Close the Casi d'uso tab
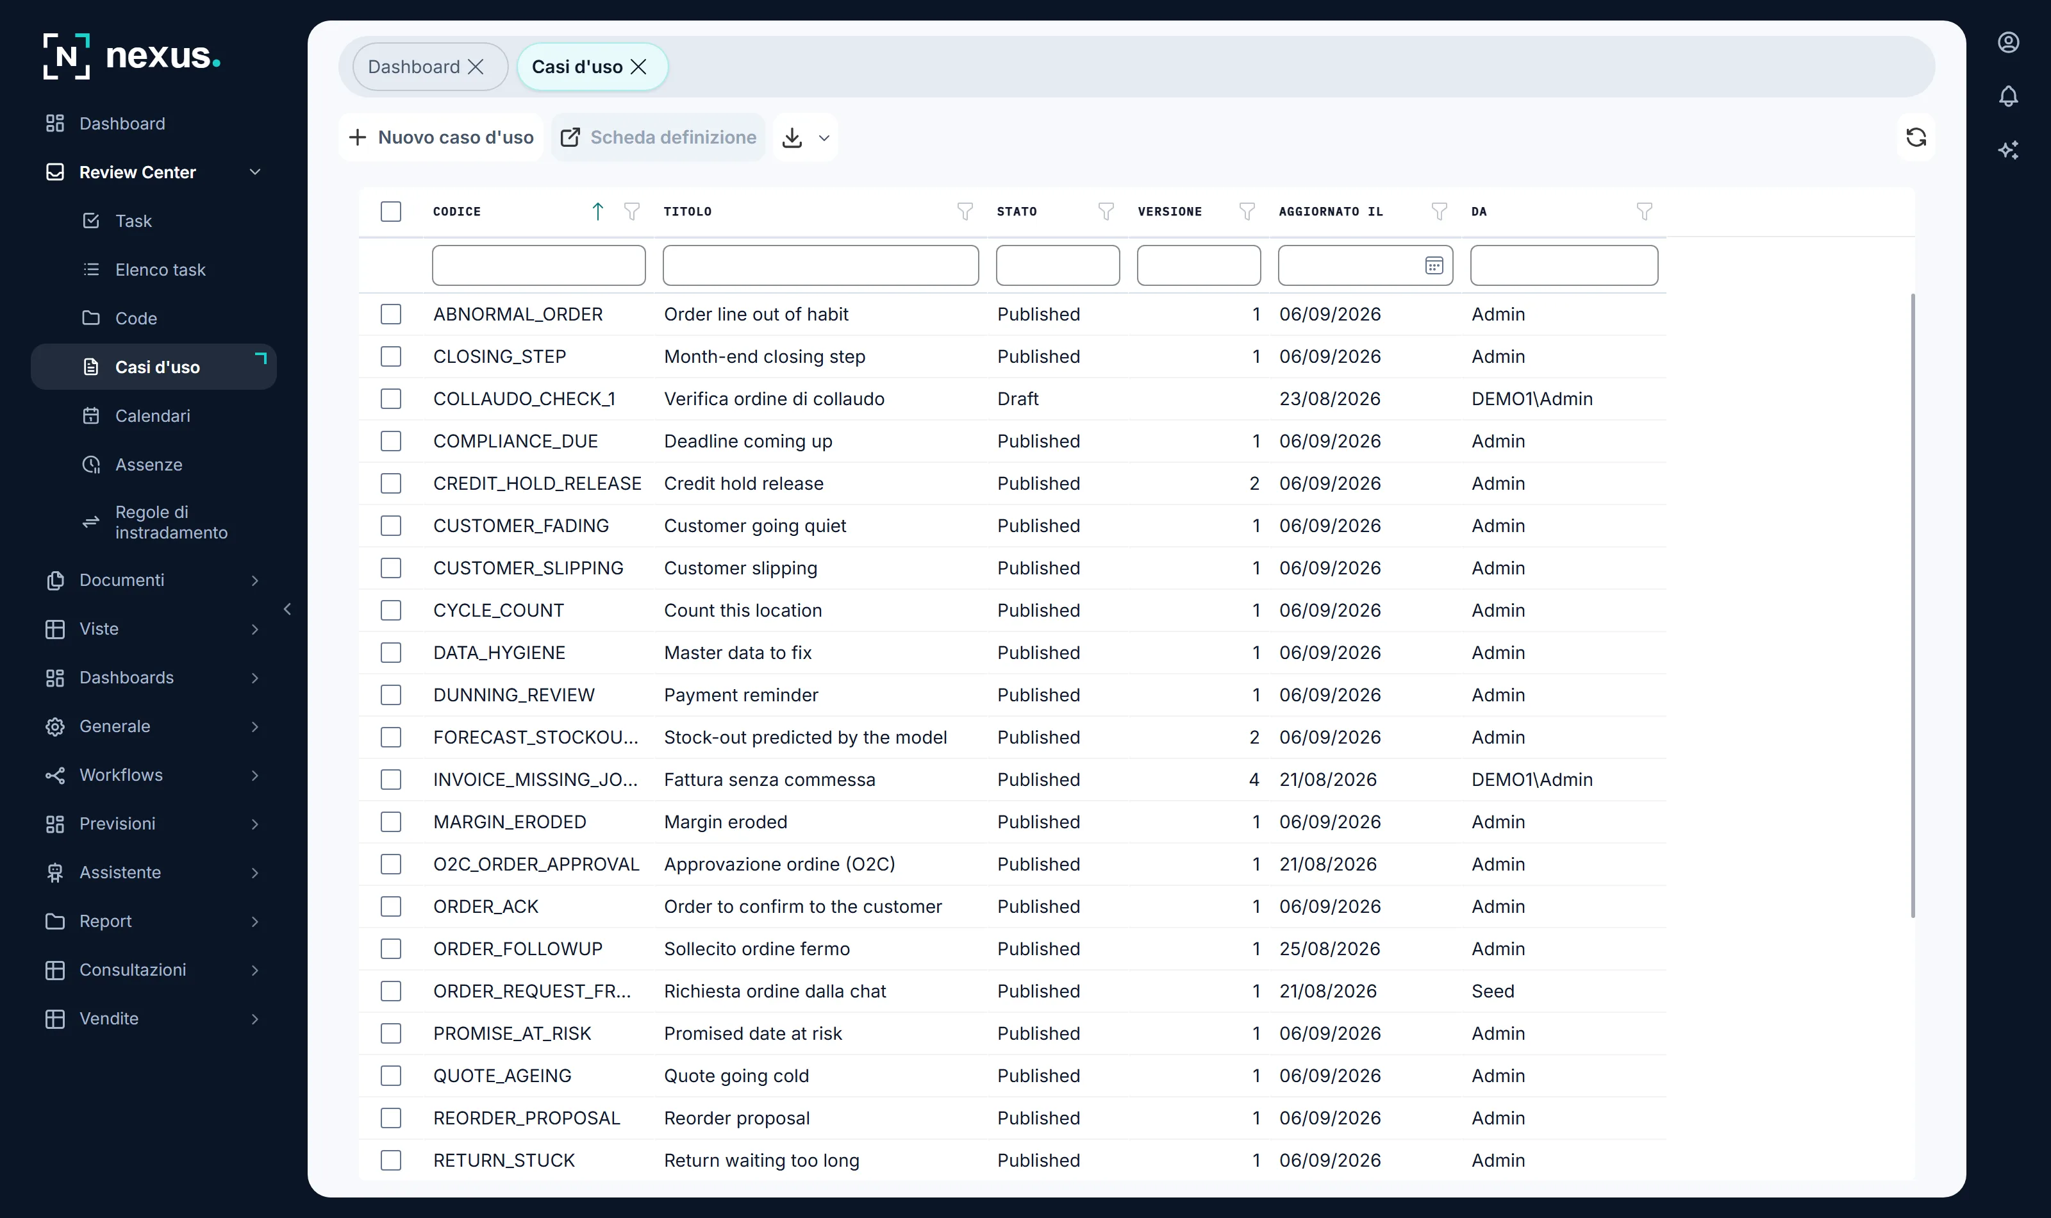 (638, 67)
